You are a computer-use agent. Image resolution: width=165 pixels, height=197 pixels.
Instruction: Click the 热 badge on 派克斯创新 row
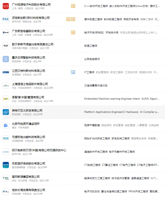click(x=68, y=19)
